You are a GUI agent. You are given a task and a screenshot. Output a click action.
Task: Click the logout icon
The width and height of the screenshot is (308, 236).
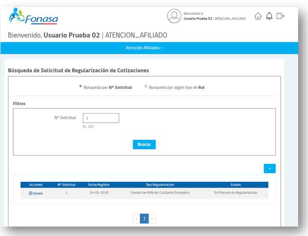click(x=280, y=16)
